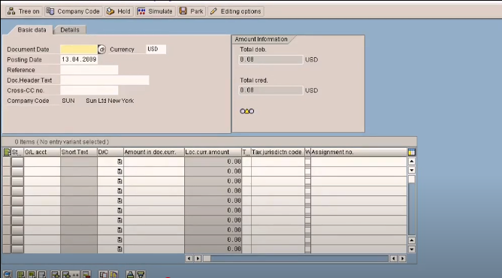The height and width of the screenshot is (278, 502).
Task: Tick the W checkbox in seventh row
Action: 307,220
